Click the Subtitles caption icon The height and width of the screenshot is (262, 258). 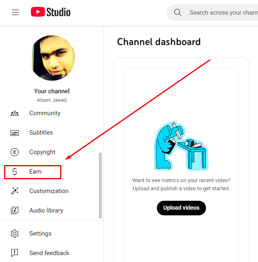[15, 133]
